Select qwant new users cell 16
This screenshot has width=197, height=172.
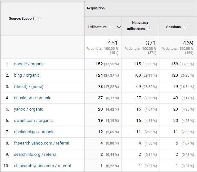click(x=139, y=121)
